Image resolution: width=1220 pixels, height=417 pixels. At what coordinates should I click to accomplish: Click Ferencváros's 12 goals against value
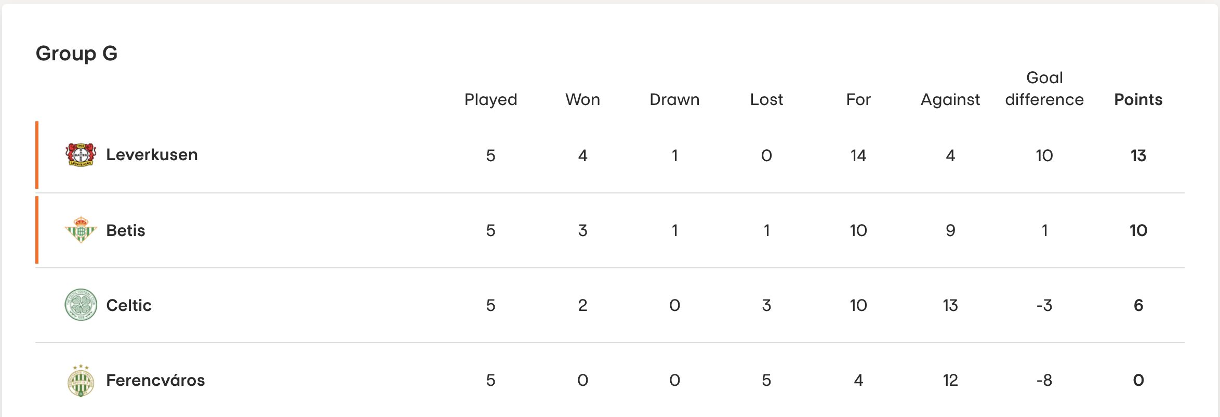950,380
